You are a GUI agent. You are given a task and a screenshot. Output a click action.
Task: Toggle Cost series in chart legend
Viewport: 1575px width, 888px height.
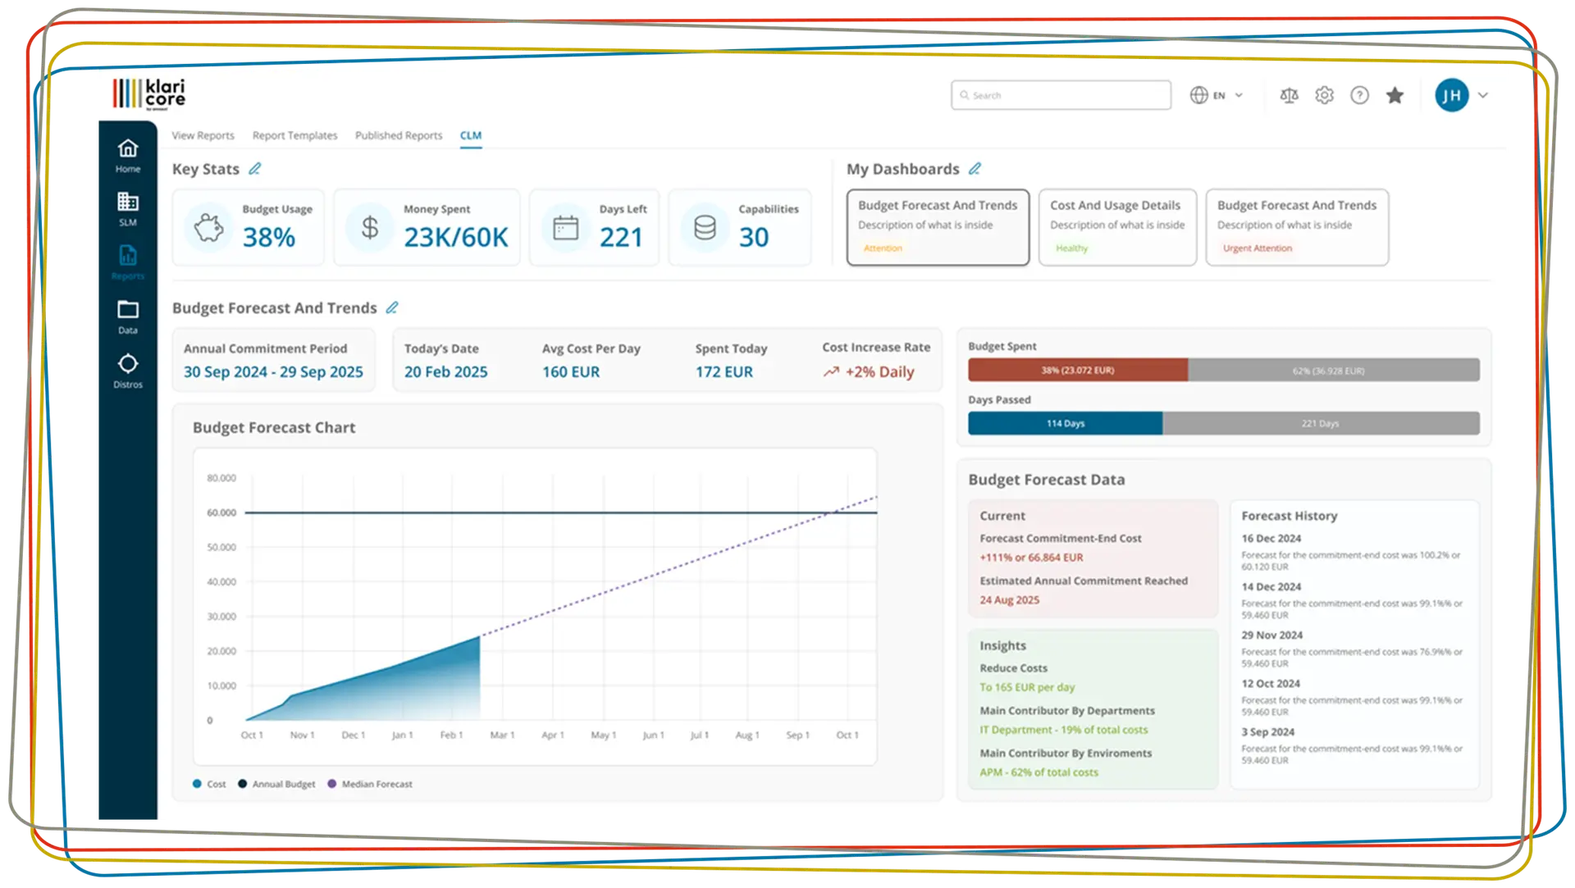(x=209, y=784)
